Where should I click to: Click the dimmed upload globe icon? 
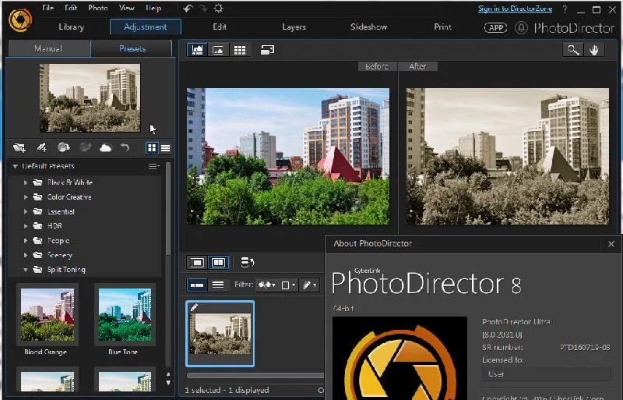tap(85, 147)
